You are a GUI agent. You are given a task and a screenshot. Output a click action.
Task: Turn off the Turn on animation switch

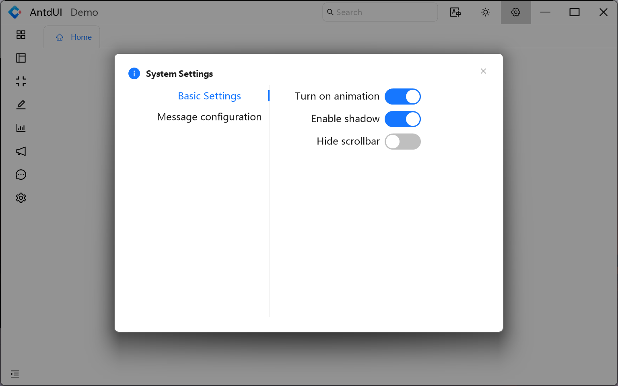(x=403, y=96)
